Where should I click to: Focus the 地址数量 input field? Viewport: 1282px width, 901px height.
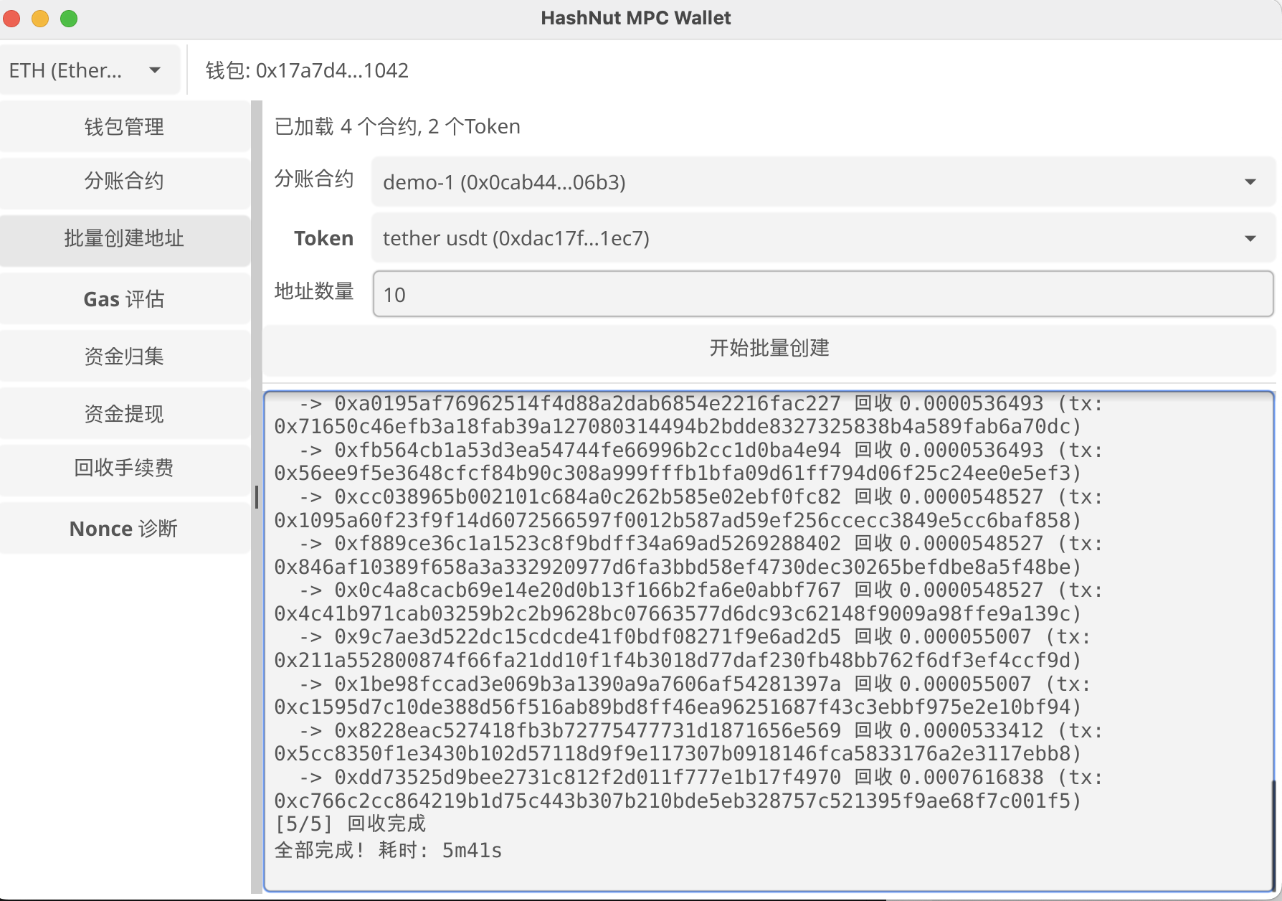(823, 294)
